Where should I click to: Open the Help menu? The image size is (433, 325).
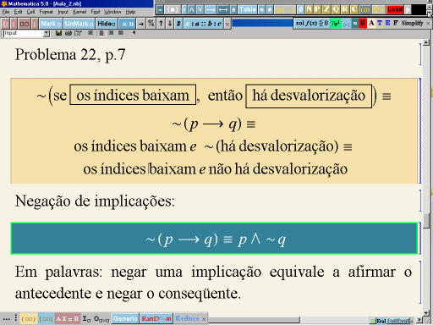(130, 12)
